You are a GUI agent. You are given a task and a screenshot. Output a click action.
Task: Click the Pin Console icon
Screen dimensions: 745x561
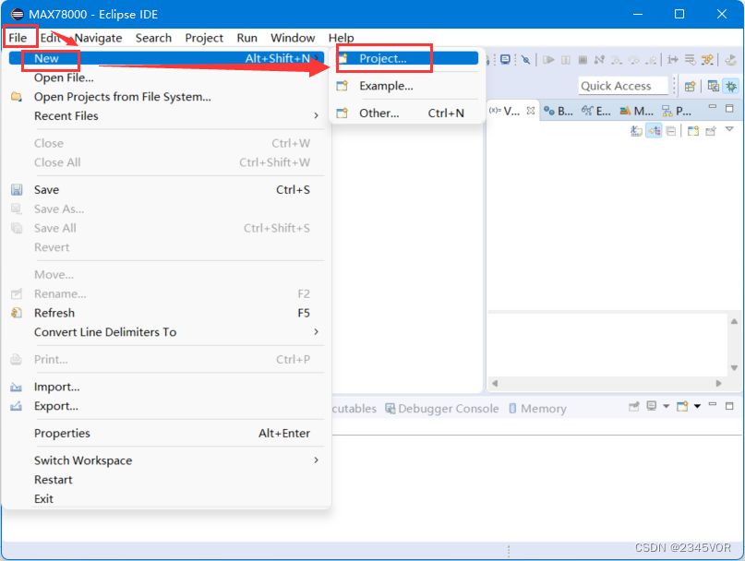point(634,407)
